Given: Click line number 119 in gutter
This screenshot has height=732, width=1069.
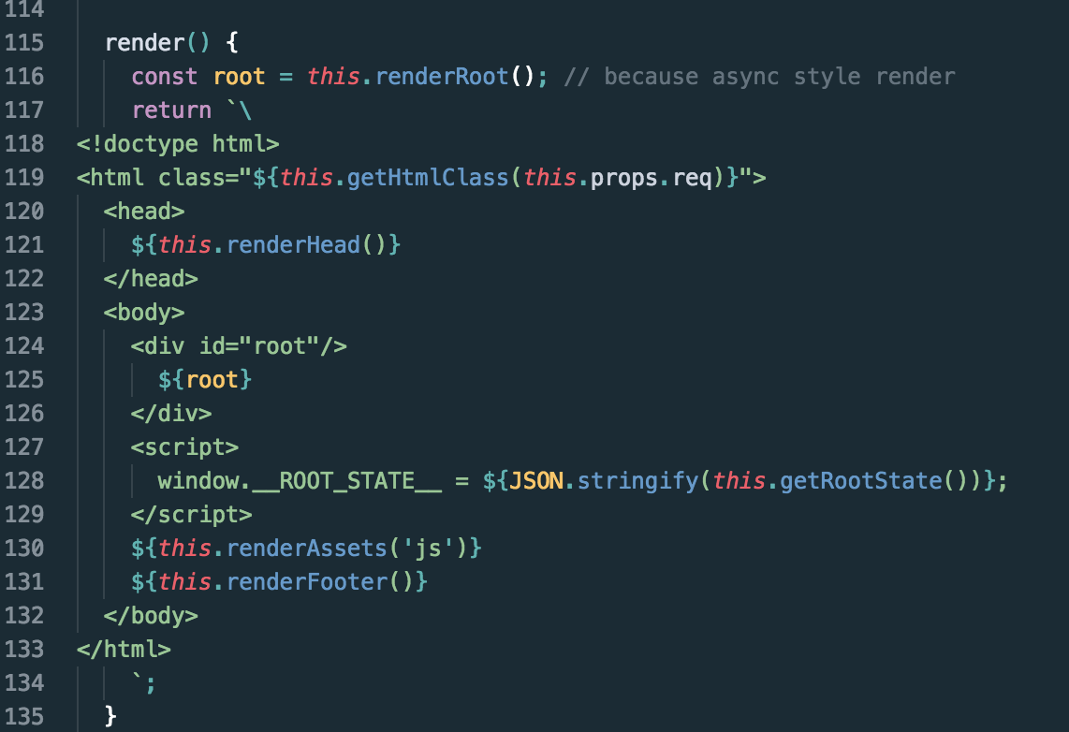Looking at the screenshot, I should pyautogui.click(x=24, y=178).
